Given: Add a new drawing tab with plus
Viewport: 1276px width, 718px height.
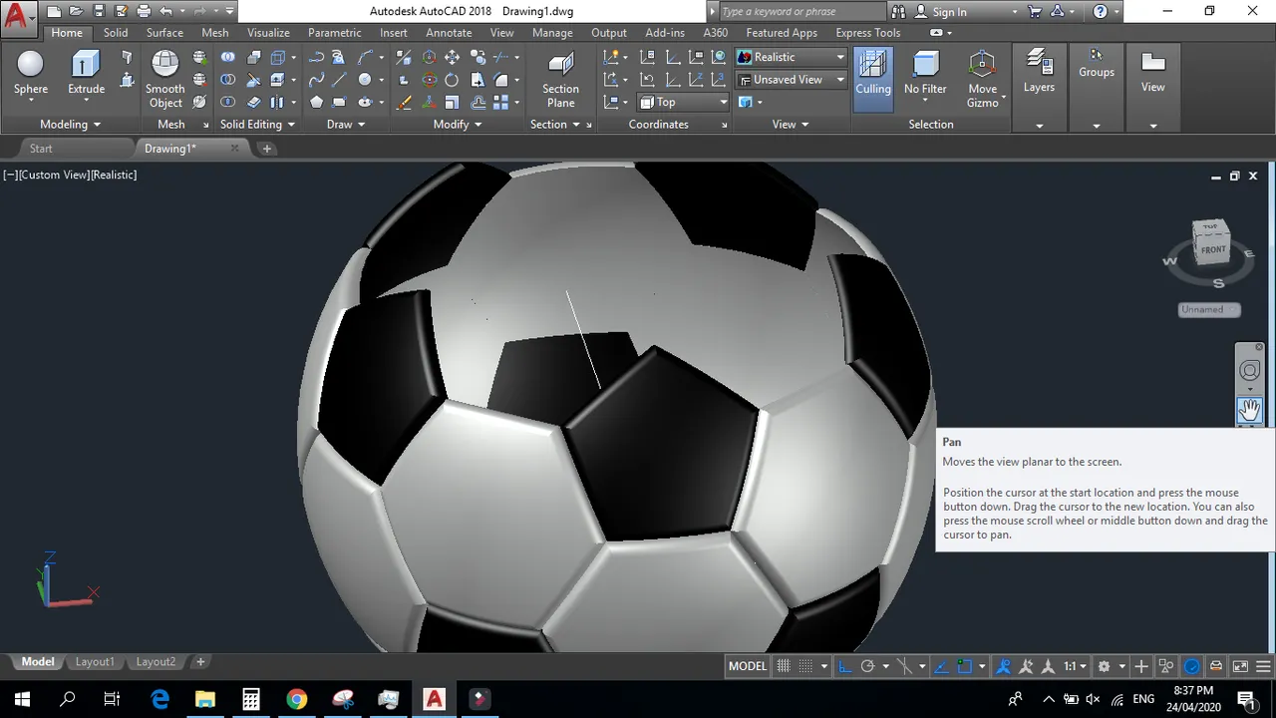Looking at the screenshot, I should pyautogui.click(x=266, y=149).
